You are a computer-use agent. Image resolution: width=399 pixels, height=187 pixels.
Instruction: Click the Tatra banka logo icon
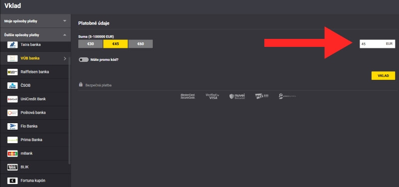pyautogui.click(x=12, y=45)
